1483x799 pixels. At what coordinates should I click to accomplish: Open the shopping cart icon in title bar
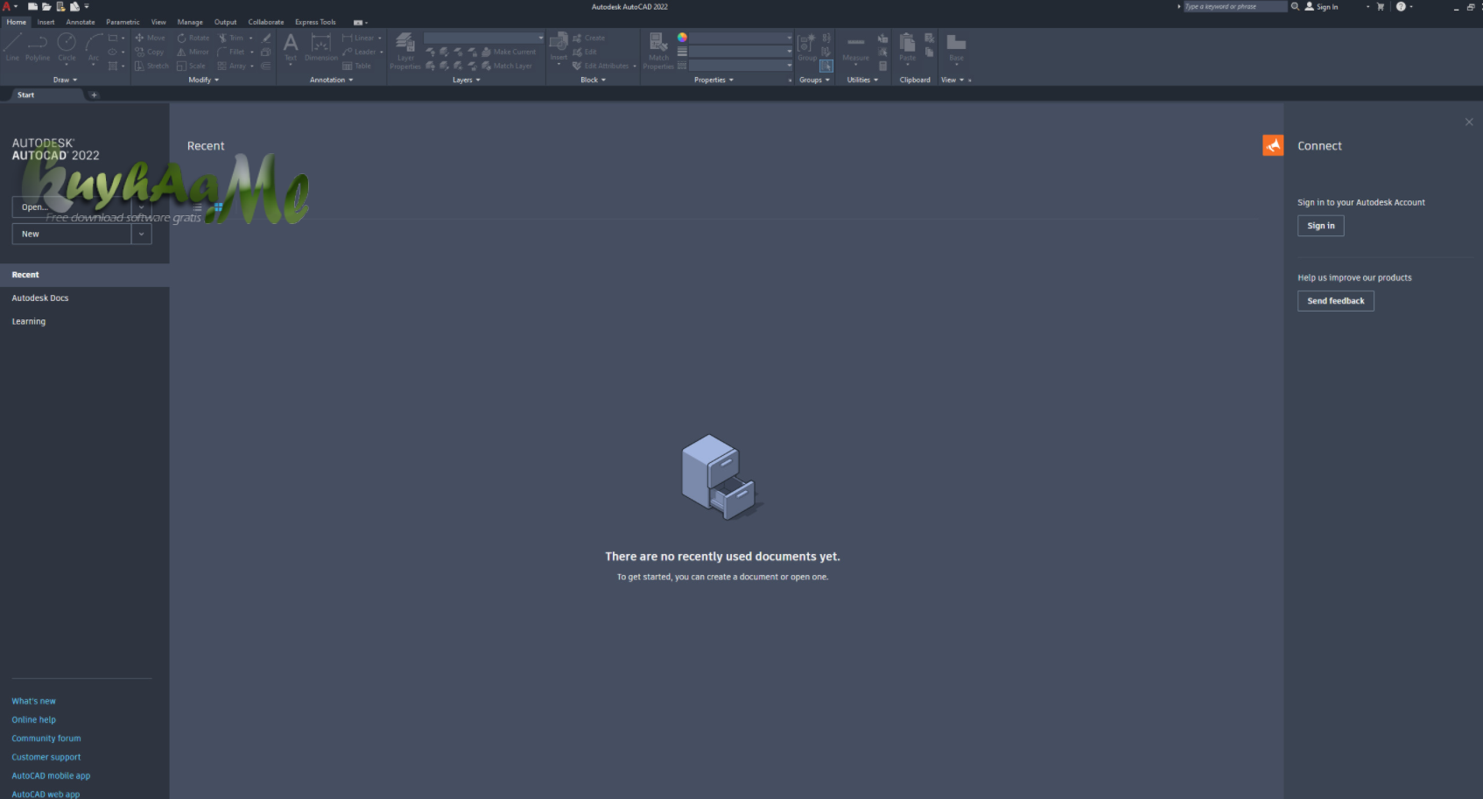[x=1381, y=6]
